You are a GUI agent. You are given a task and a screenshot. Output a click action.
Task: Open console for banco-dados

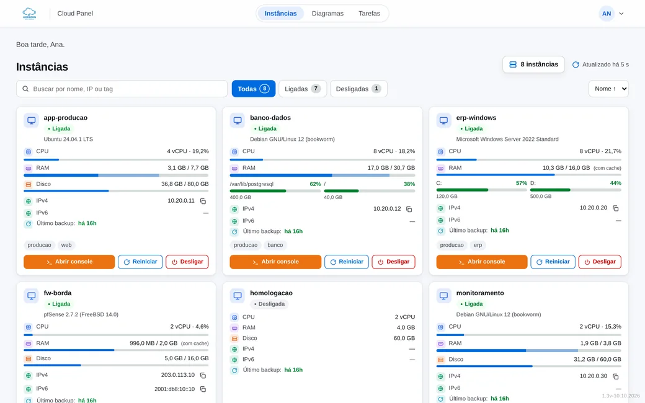(275, 262)
